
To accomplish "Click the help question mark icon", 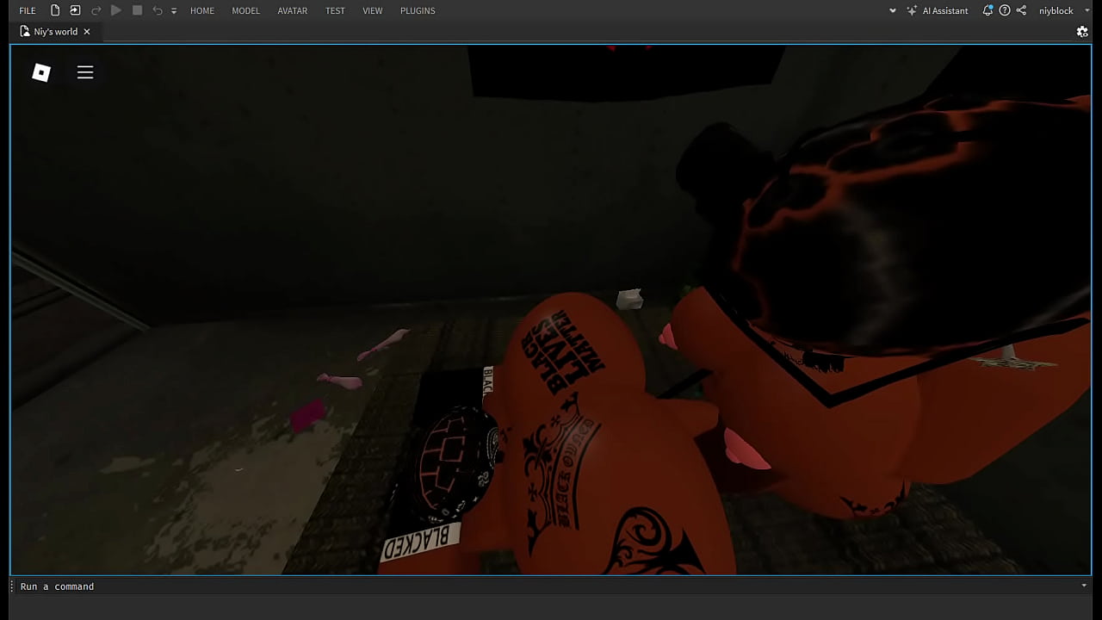I will 1005,10.
